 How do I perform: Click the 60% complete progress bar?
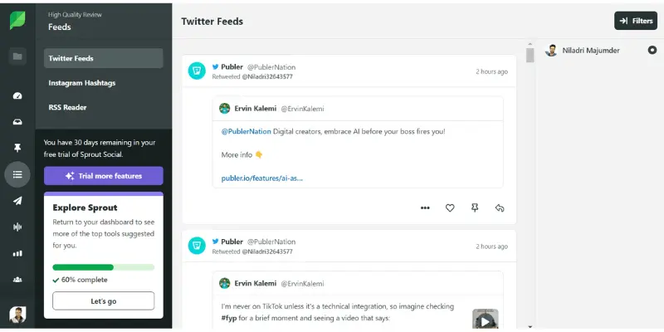pyautogui.click(x=103, y=267)
